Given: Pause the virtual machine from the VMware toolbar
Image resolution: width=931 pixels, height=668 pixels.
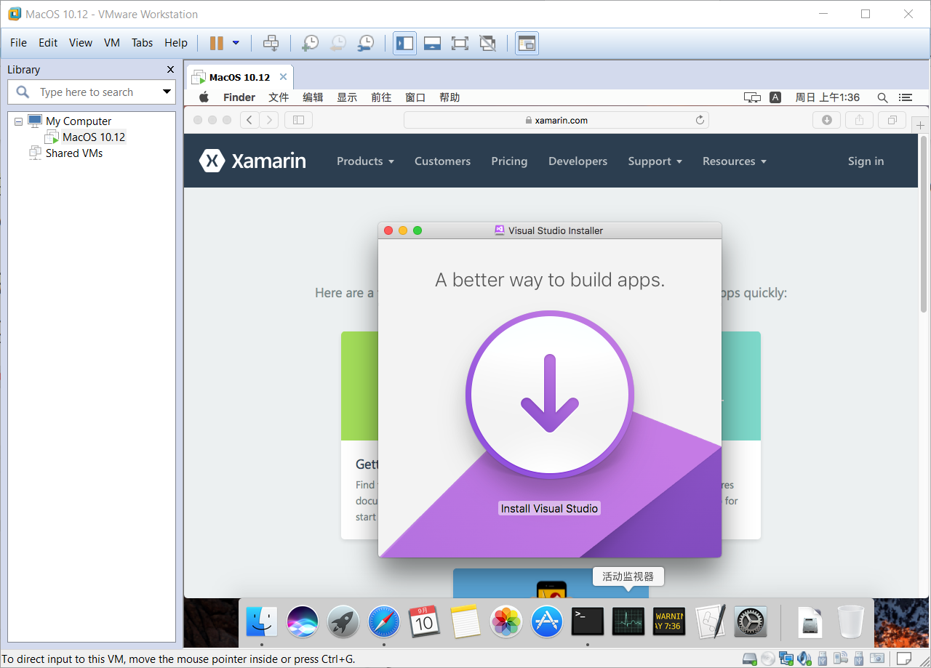Looking at the screenshot, I should pos(216,43).
